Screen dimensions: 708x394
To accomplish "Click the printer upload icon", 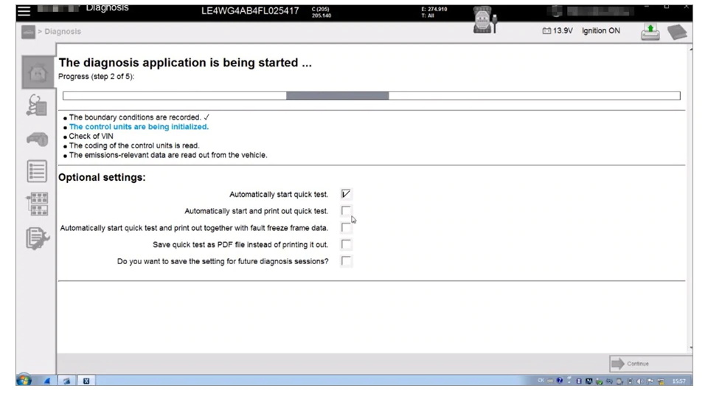I will click(x=650, y=32).
